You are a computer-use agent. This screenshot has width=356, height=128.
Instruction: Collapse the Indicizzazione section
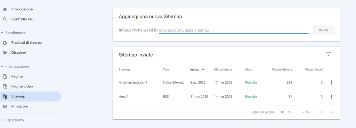click(2, 67)
